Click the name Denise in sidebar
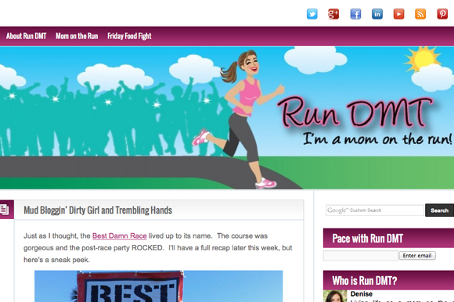The width and height of the screenshot is (454, 302). [362, 294]
